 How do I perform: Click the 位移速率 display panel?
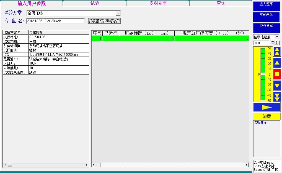(266, 28)
